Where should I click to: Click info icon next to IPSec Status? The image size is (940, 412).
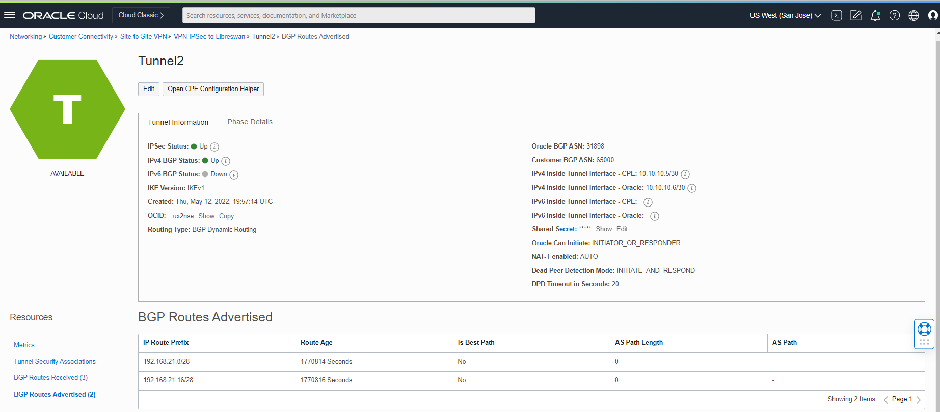coord(214,147)
